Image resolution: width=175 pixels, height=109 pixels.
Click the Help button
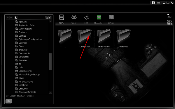coord(156,3)
